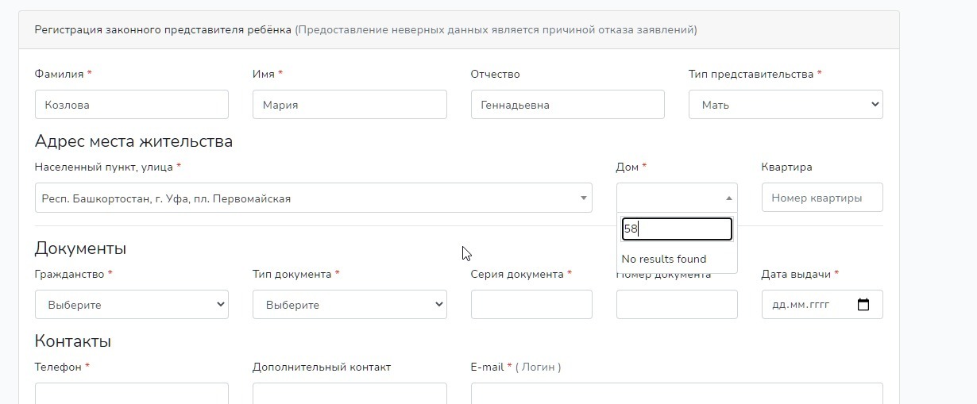Select the Отчество field with Геннадьевна

point(567,105)
